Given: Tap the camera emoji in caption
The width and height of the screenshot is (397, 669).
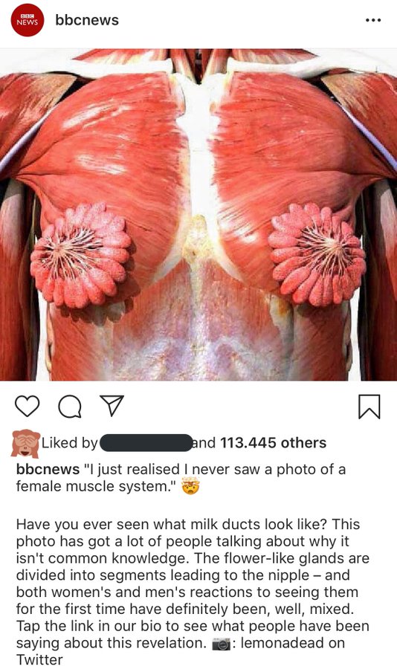Looking at the screenshot, I should coord(221,644).
